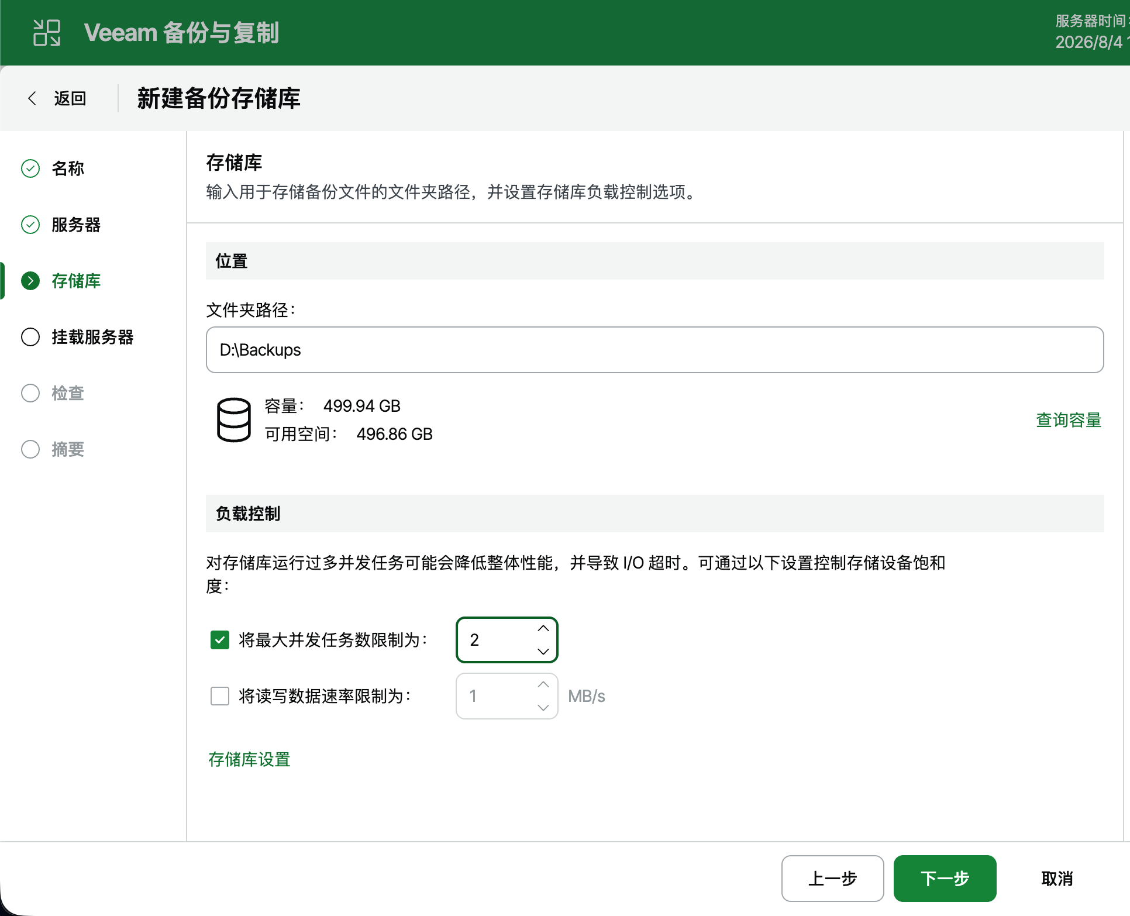Click the read/write rate limit number field
Viewport: 1130px width, 916px height.
point(507,696)
